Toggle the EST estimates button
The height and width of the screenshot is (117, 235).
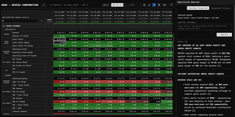44,5
